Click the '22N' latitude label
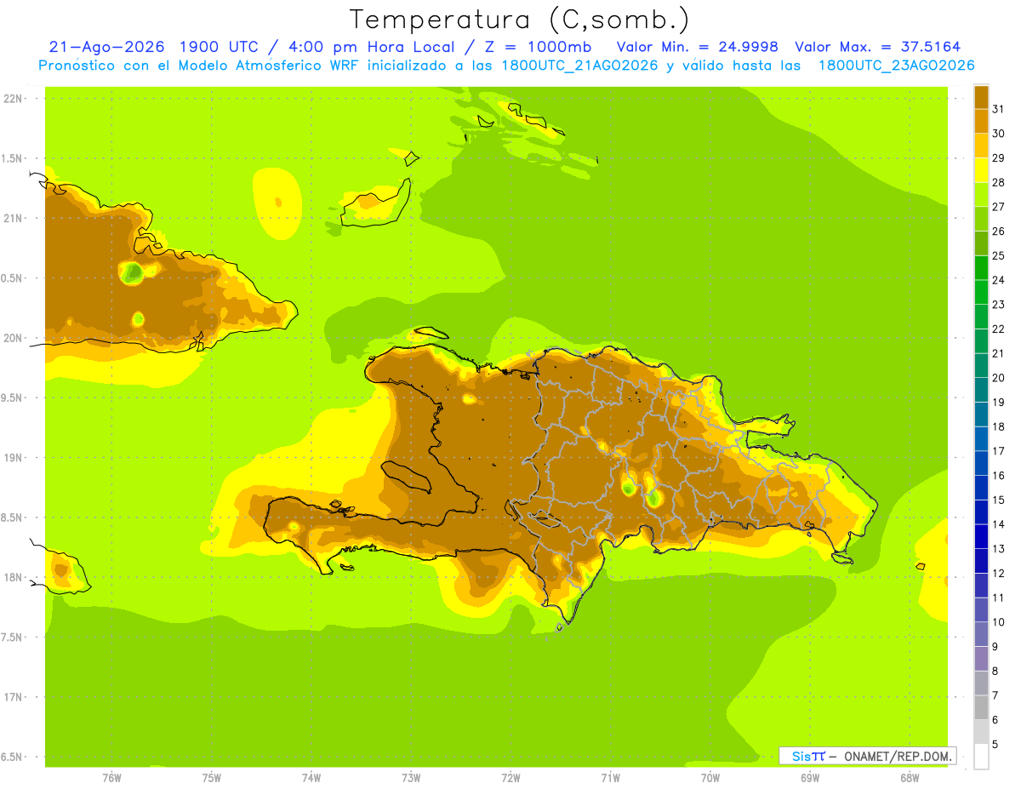The width and height of the screenshot is (1021, 789). [13, 98]
